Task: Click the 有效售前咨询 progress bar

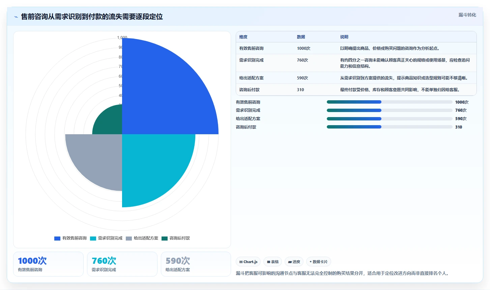Action: click(x=390, y=102)
